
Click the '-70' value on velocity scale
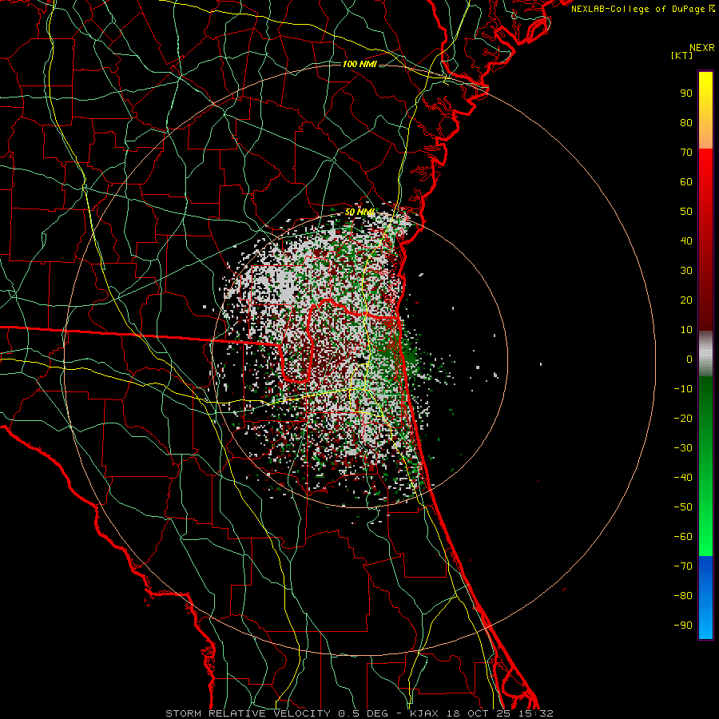(683, 566)
